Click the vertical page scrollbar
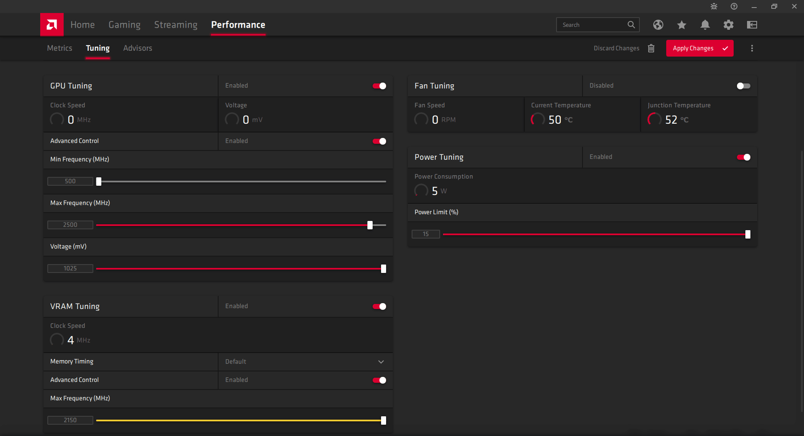Screen dimensions: 804x436 802,281
